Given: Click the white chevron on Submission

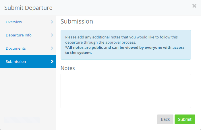Looking at the screenshot, I should coord(52,61).
